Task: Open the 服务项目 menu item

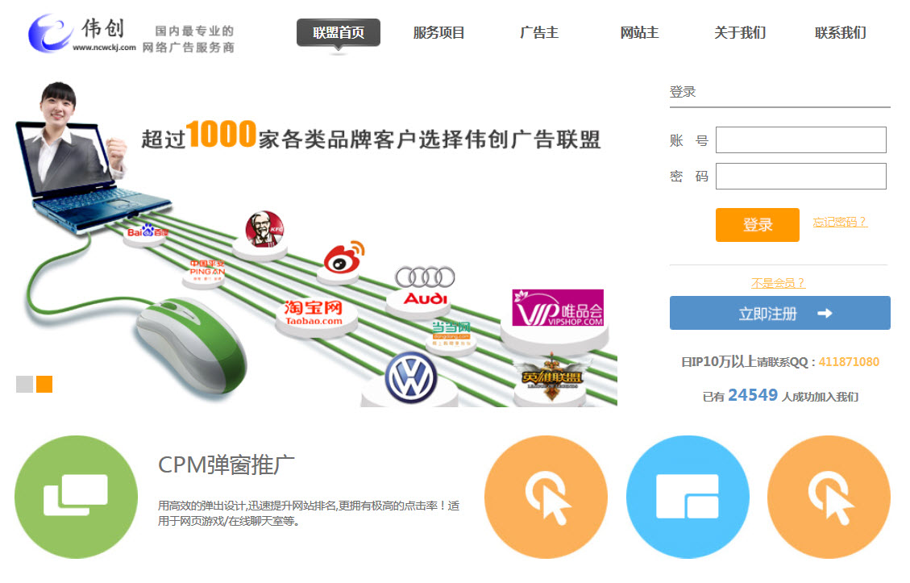Action: (x=439, y=32)
